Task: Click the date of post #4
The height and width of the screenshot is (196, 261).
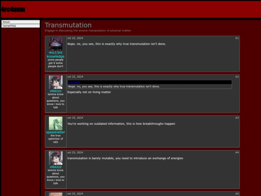Action: coord(75,152)
